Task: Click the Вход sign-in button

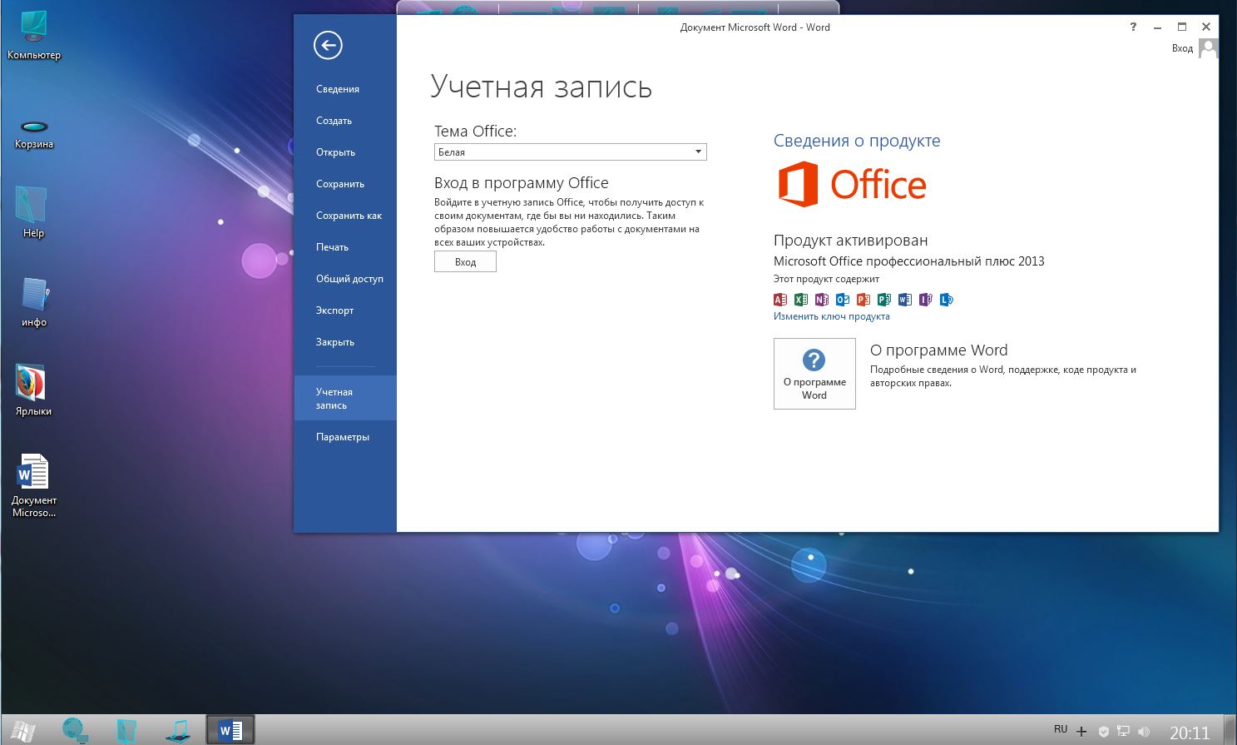Action: tap(465, 261)
